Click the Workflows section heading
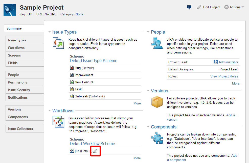 63,111
